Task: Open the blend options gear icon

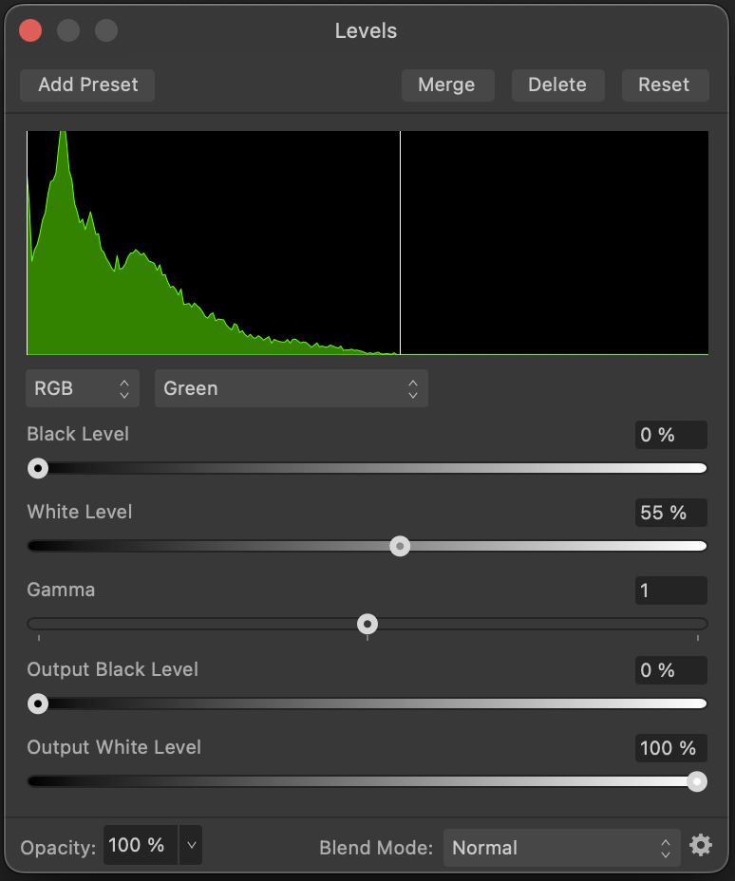Action: click(701, 845)
